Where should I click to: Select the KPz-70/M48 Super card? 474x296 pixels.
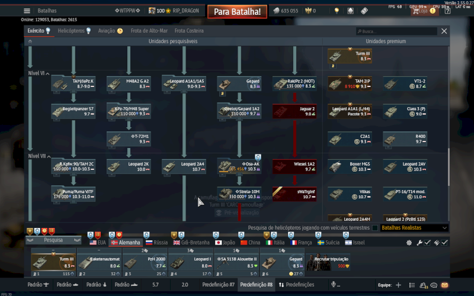129,111
